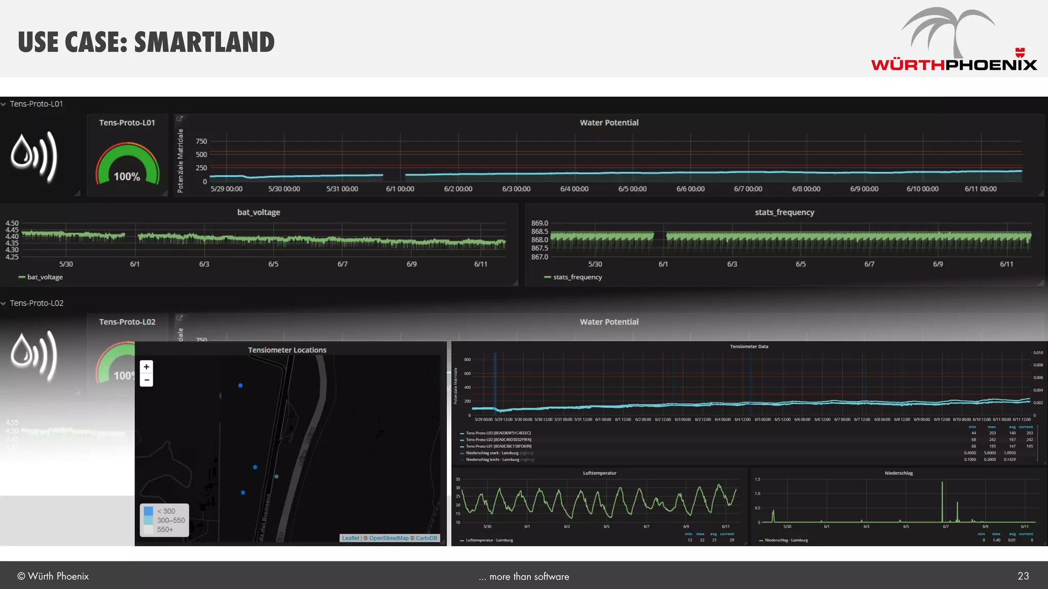The width and height of the screenshot is (1048, 589).
Task: Open the Lufttemperatur panel title menu
Action: [600, 473]
